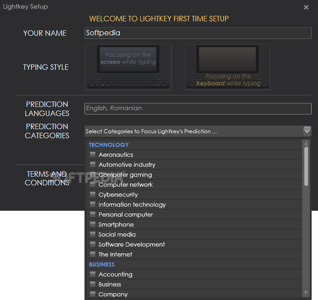Image resolution: width=318 pixels, height=300 pixels.
Task: Click the Accounting label
Action: (x=115, y=275)
